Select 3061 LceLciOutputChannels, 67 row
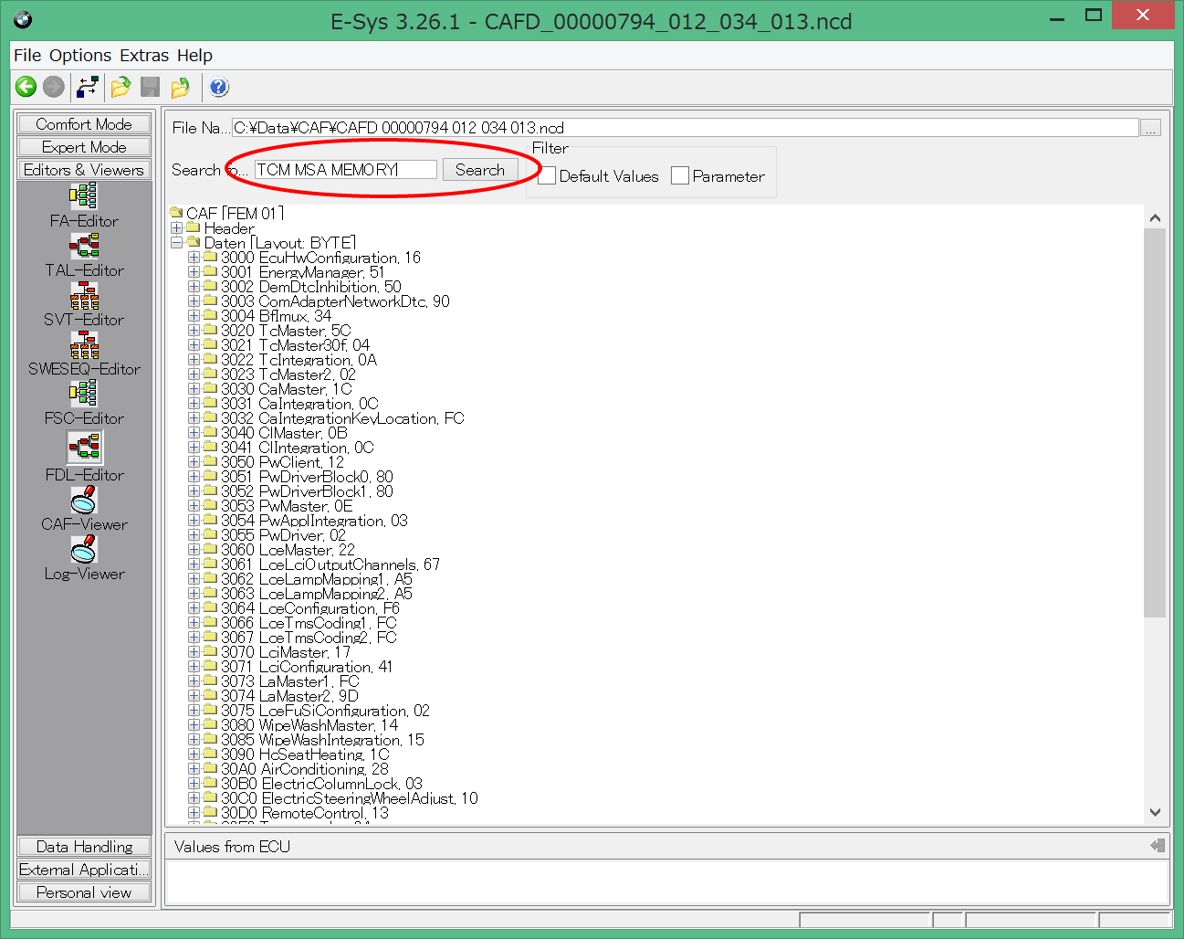The height and width of the screenshot is (939, 1184). point(330,564)
